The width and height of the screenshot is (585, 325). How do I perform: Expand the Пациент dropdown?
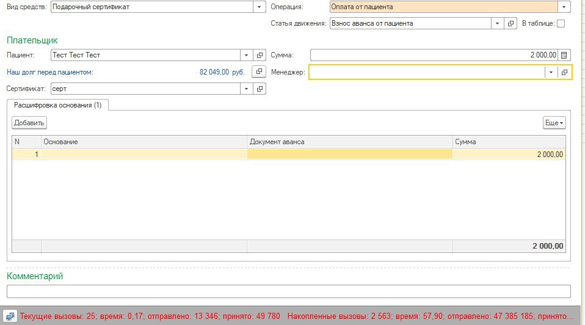(x=246, y=55)
